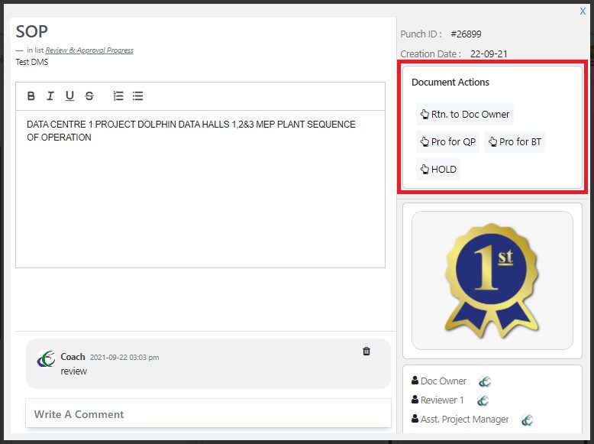
Task: Open the Review & Approval Progress list link
Action: (x=89, y=50)
